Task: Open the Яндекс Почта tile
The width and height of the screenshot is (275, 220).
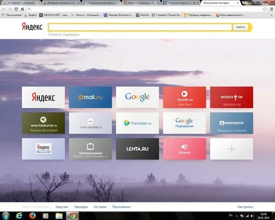Action: point(44,149)
